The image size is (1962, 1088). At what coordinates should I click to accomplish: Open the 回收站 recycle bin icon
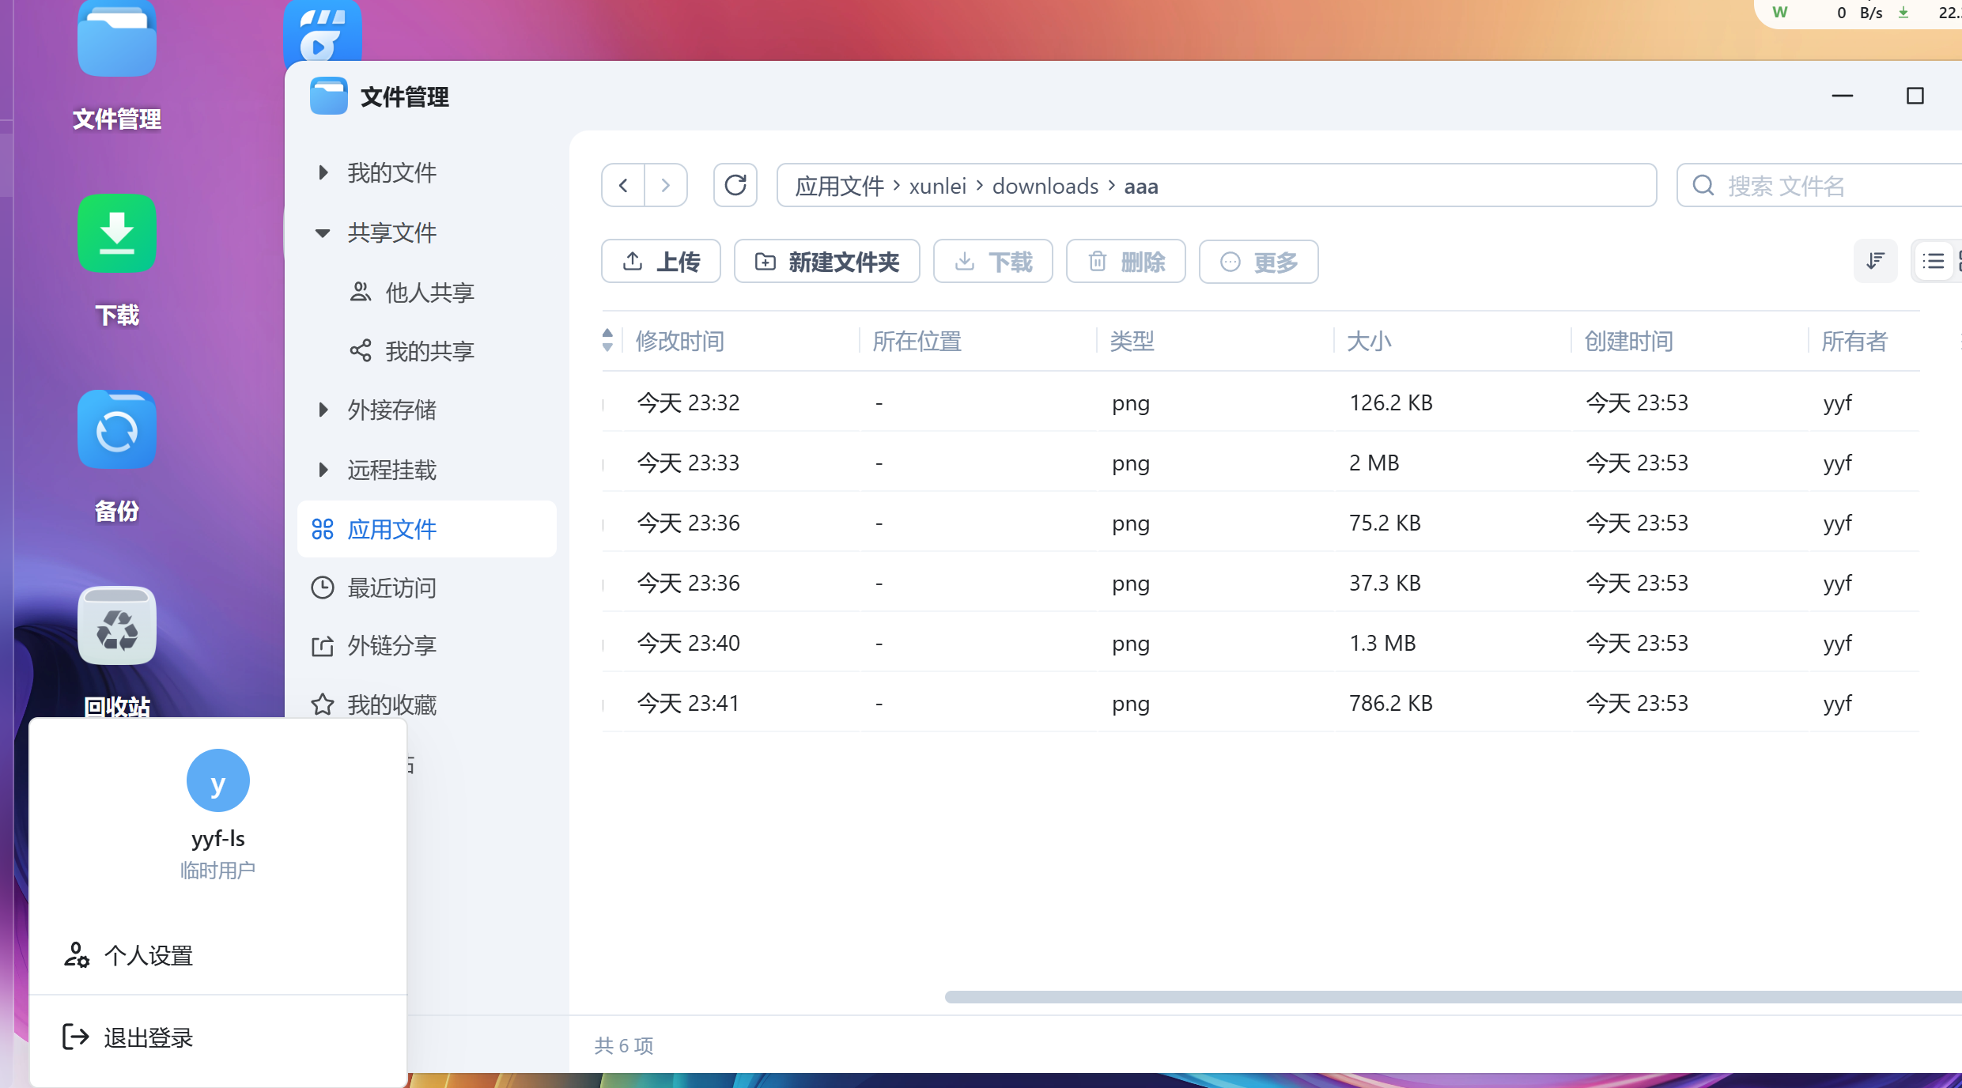[x=117, y=626]
